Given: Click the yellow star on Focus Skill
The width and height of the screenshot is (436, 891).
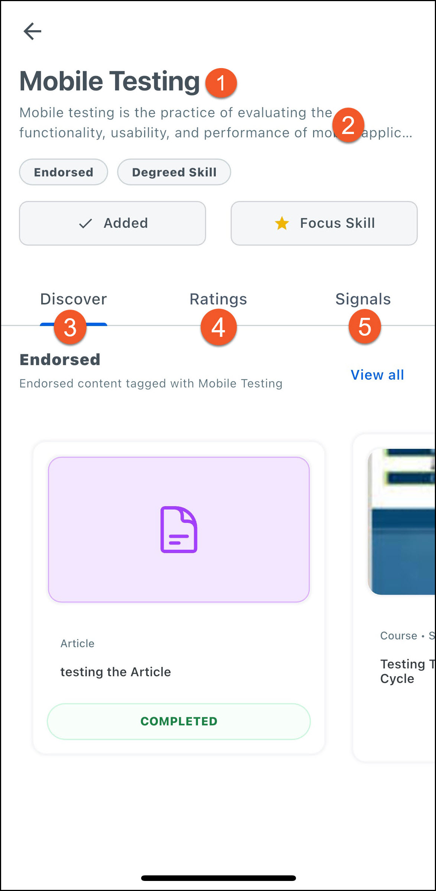Looking at the screenshot, I should (x=282, y=223).
